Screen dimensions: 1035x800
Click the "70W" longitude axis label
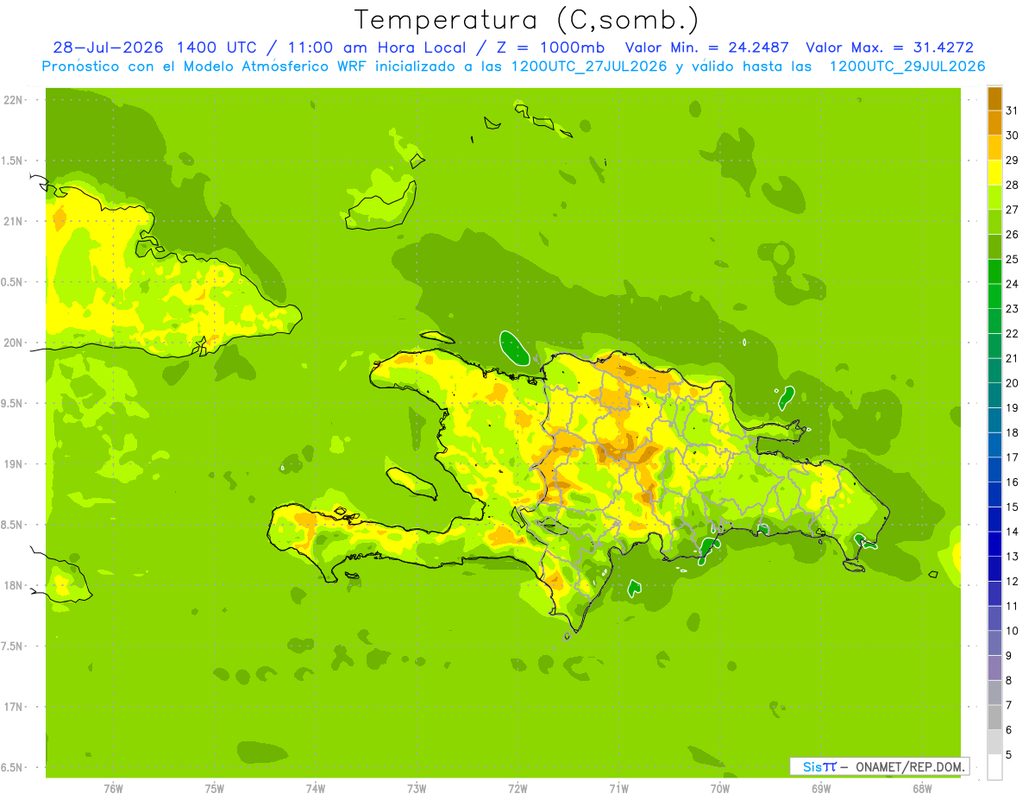pyautogui.click(x=719, y=789)
